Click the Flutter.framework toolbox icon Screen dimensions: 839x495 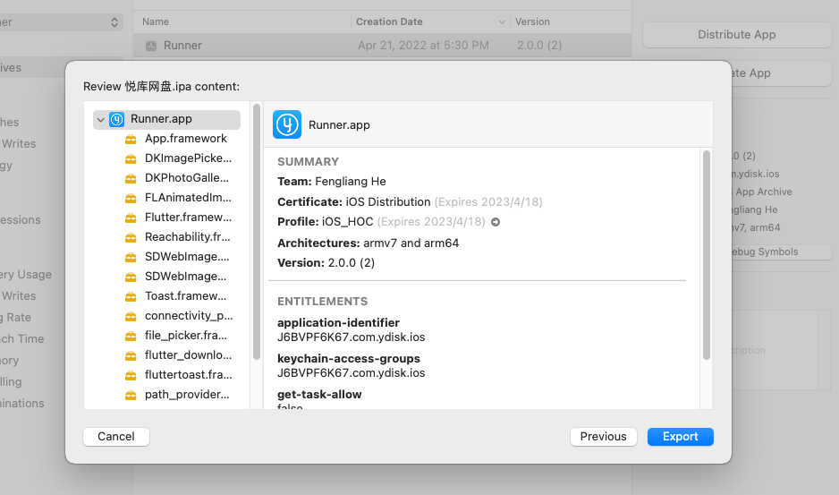(131, 218)
